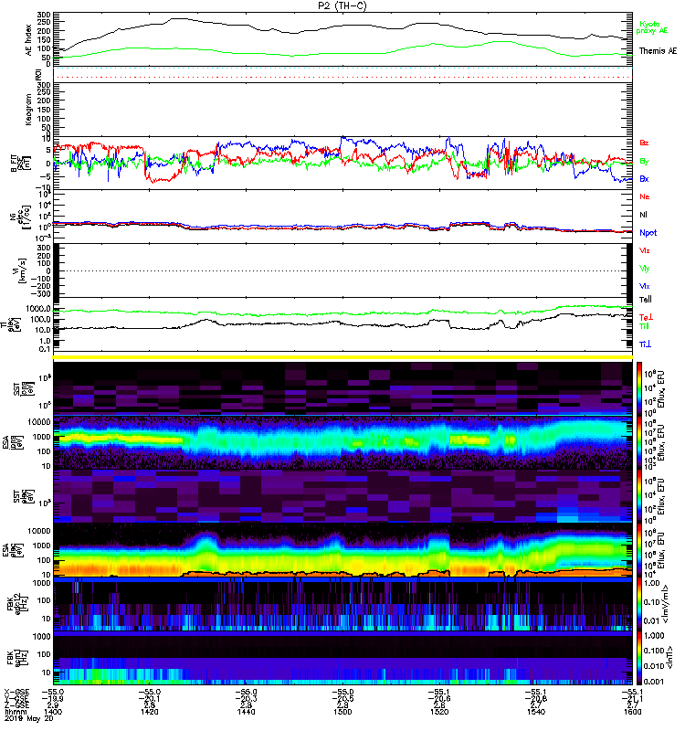Select the red Ne legend entry
The image size is (685, 731).
(645, 196)
